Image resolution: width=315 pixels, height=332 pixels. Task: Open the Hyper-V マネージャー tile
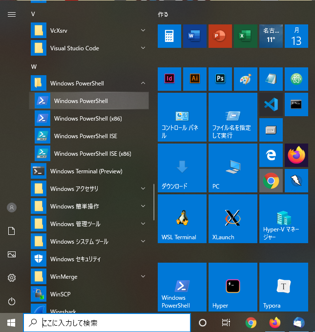click(x=284, y=219)
